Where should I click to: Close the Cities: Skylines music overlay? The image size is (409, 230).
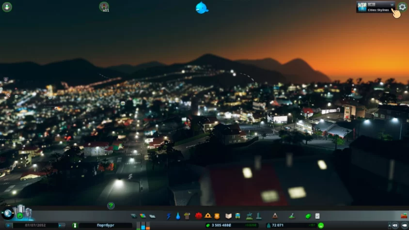(392, 4)
